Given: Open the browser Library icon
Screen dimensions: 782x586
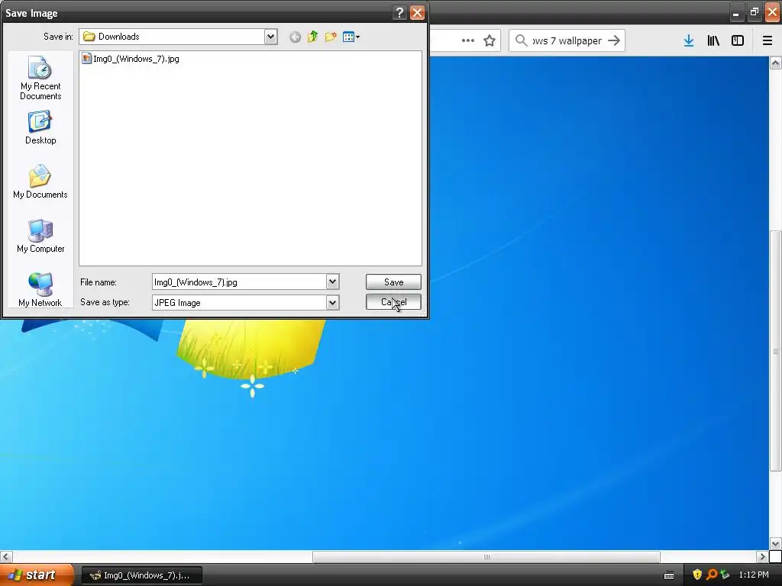Looking at the screenshot, I should [713, 40].
